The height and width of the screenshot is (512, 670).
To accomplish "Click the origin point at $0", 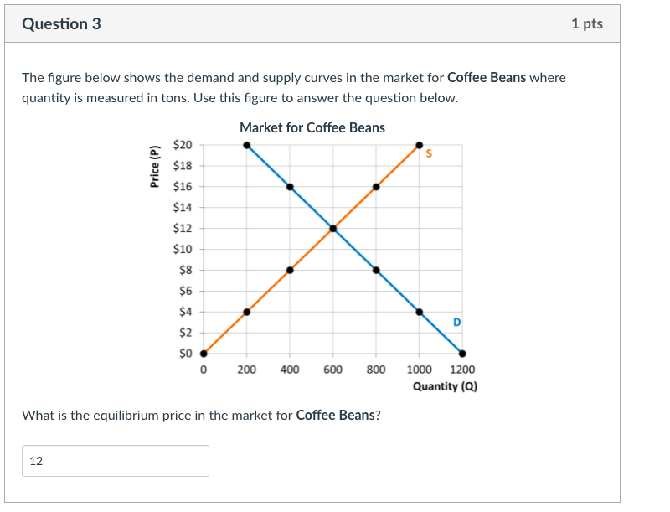I will point(204,352).
